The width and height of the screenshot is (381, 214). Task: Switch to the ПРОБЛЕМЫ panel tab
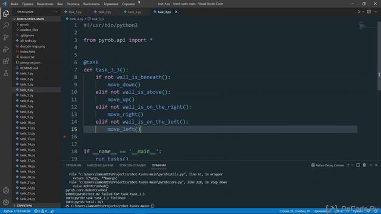(74, 165)
